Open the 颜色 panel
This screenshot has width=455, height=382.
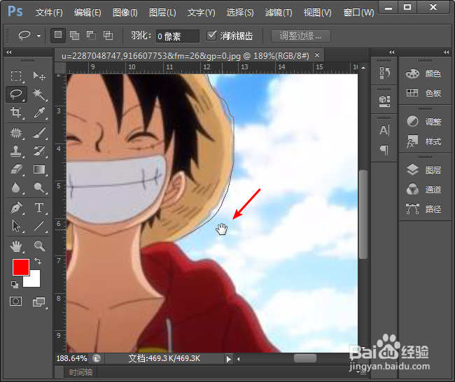click(423, 73)
